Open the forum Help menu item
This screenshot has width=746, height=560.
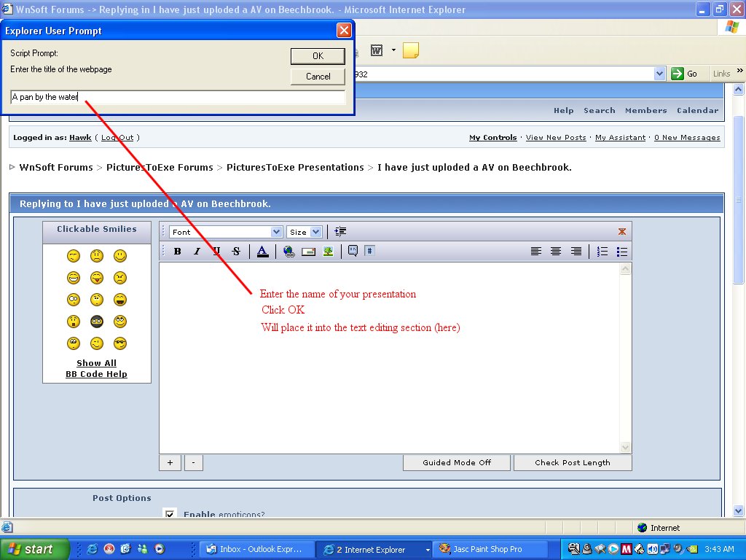coord(563,111)
